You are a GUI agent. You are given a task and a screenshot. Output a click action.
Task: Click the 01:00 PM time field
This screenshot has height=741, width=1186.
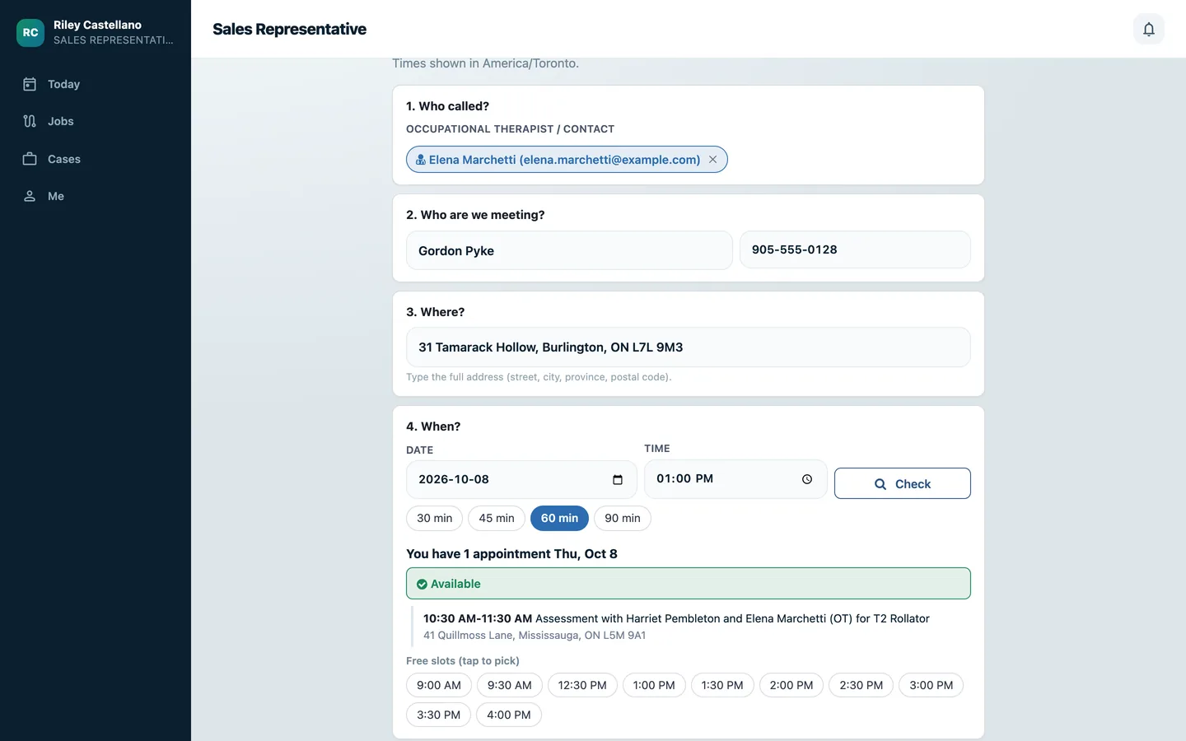click(735, 479)
